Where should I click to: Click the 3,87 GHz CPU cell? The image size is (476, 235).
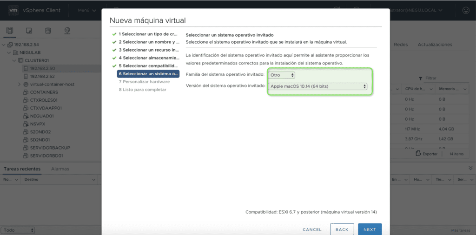point(413,139)
